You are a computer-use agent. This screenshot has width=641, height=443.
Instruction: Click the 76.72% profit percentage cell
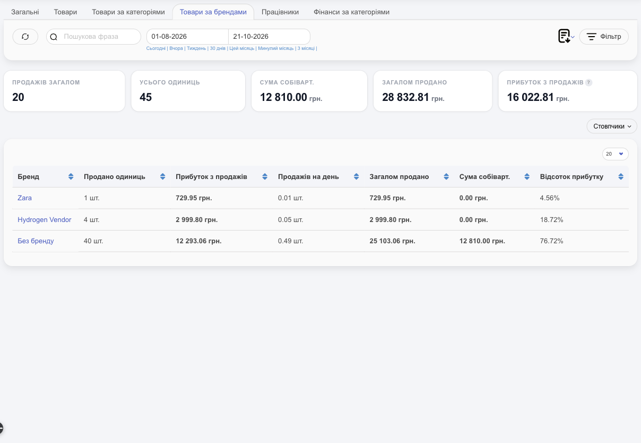tap(551, 241)
